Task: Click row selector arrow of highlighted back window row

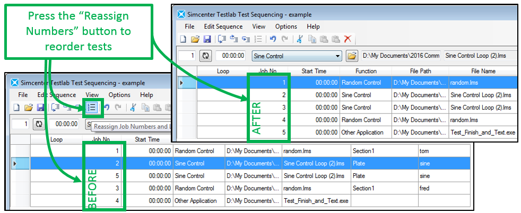Action: [x=20, y=163]
